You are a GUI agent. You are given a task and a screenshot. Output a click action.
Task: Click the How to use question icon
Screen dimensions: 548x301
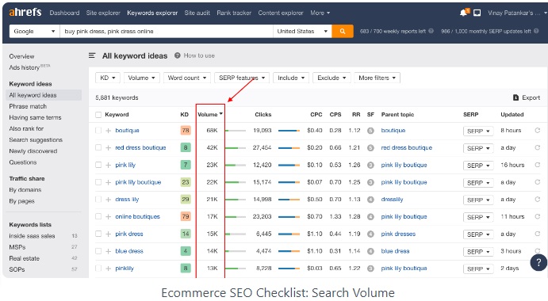pos(177,55)
